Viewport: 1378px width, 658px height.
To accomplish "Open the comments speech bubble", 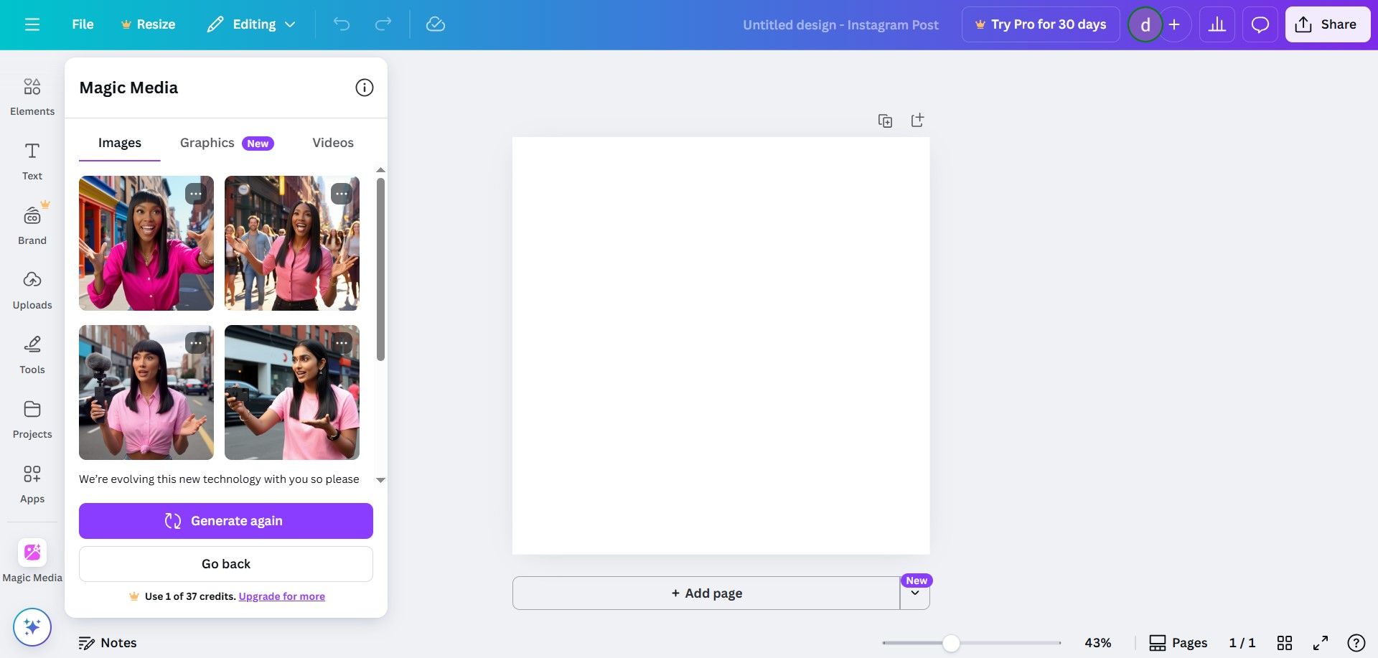I will click(1260, 25).
